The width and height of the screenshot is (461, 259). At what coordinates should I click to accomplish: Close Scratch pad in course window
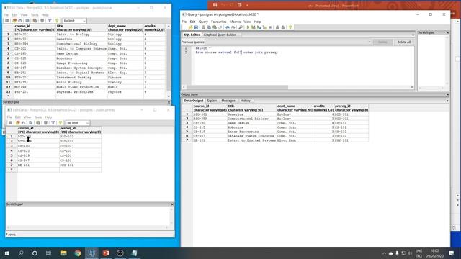pos(169,102)
